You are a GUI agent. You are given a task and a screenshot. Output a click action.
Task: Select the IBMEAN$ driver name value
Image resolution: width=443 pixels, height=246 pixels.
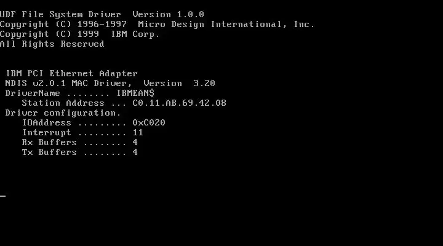click(135, 93)
